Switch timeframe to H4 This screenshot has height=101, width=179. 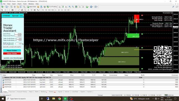point(59,10)
